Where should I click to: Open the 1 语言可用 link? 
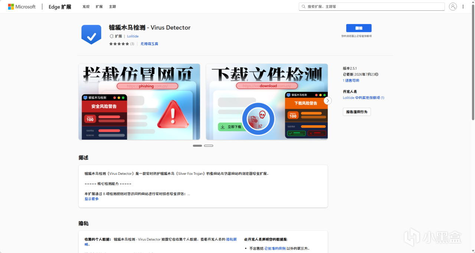pyautogui.click(x=351, y=80)
